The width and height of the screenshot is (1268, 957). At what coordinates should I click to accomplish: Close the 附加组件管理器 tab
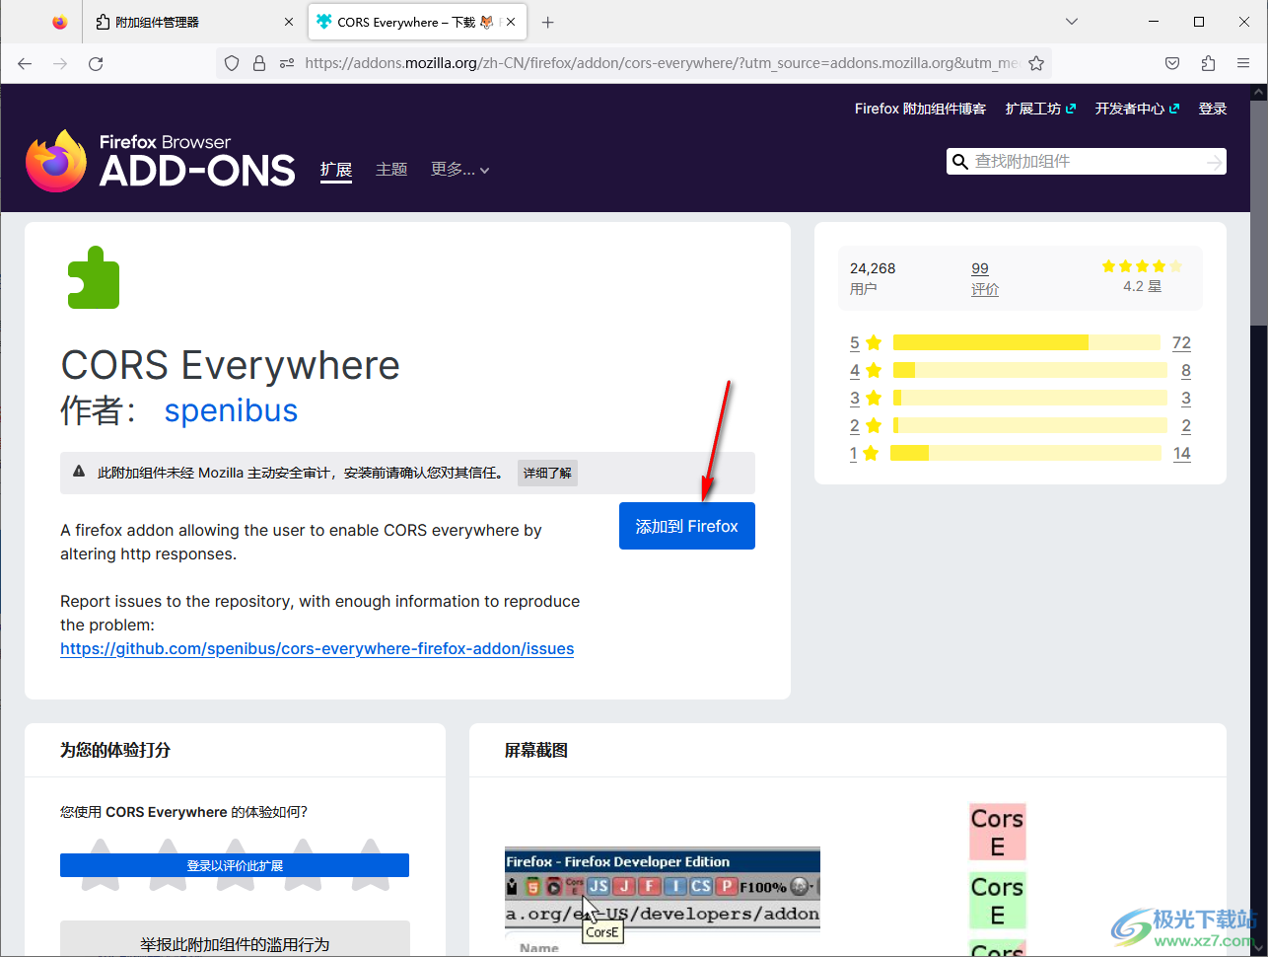point(289,22)
